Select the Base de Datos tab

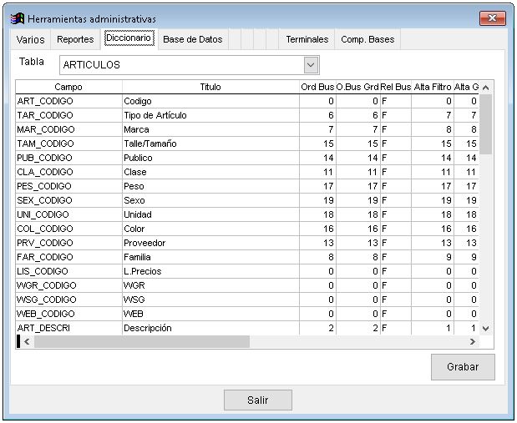tap(192, 39)
